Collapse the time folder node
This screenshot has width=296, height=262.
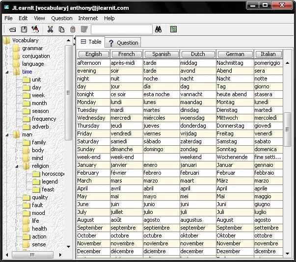point(7,72)
